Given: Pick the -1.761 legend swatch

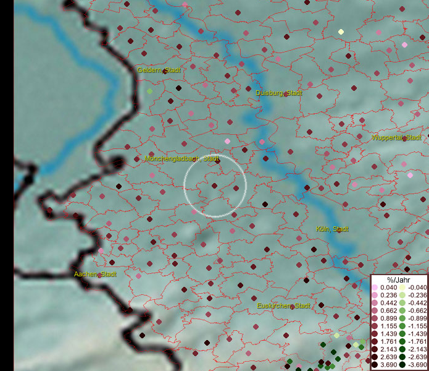Looking at the screenshot, I should tap(402, 341).
